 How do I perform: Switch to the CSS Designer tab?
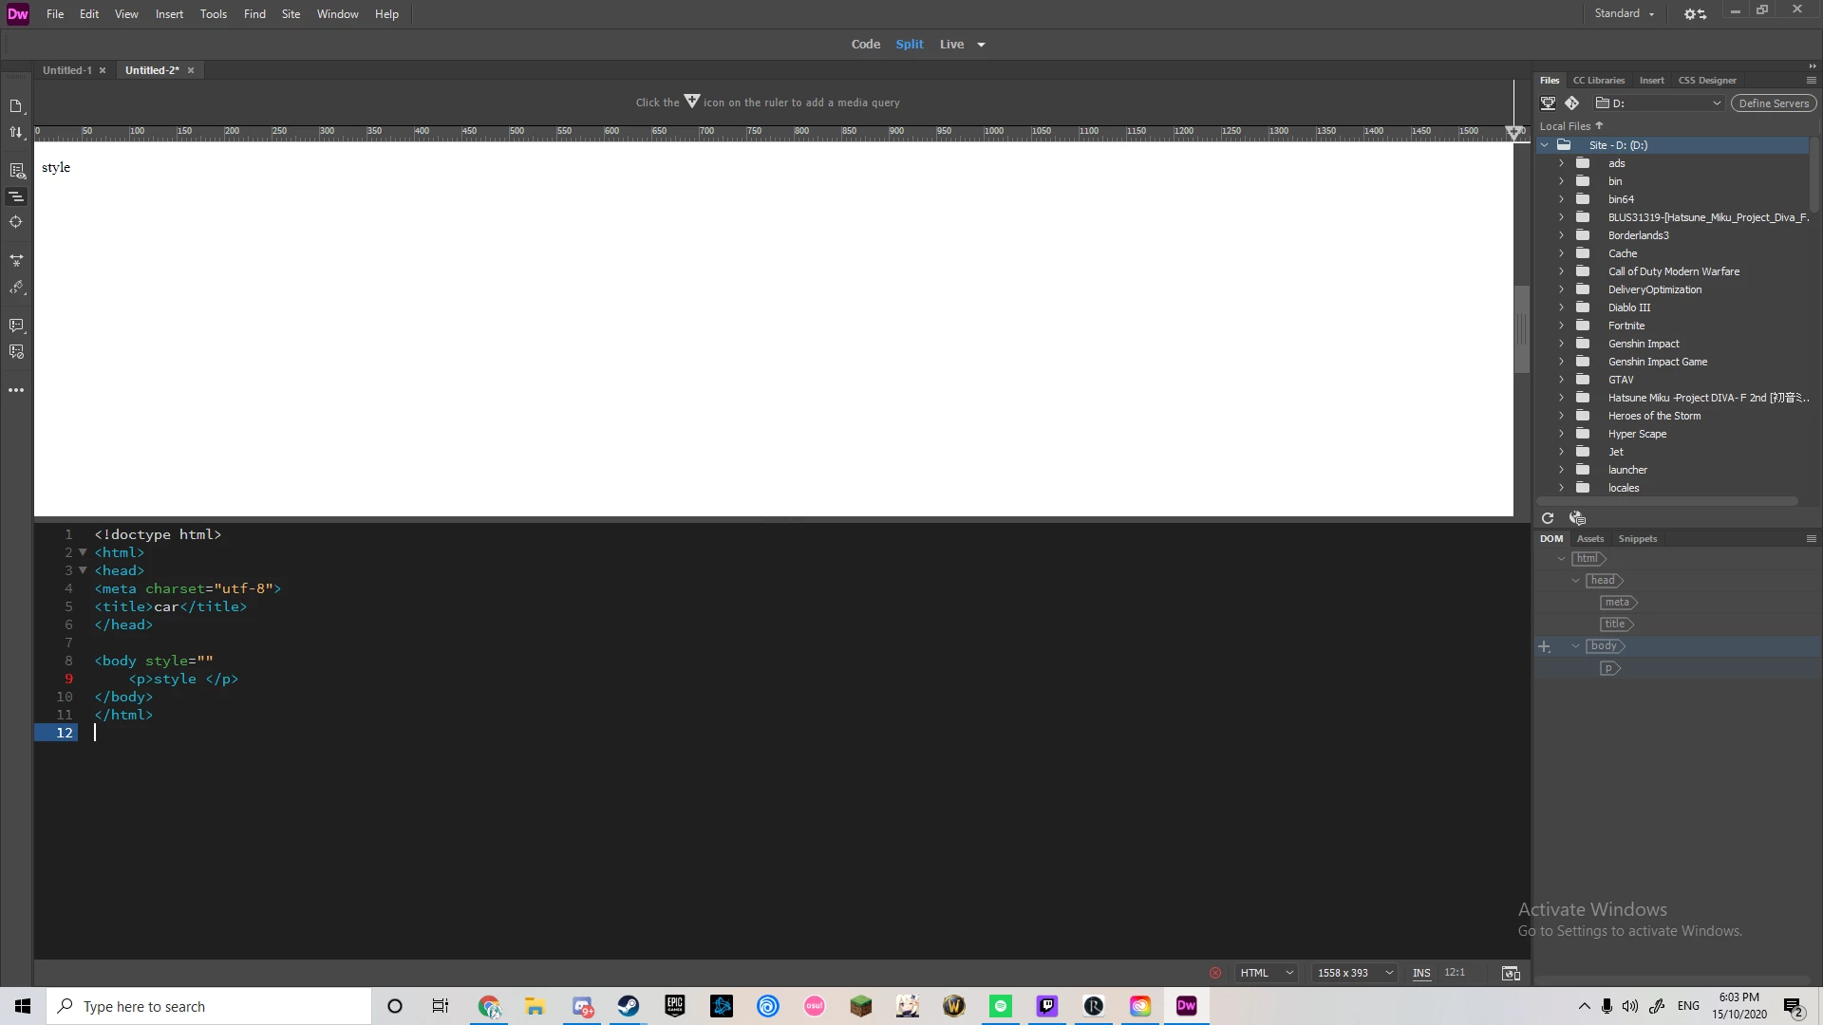[x=1707, y=81]
